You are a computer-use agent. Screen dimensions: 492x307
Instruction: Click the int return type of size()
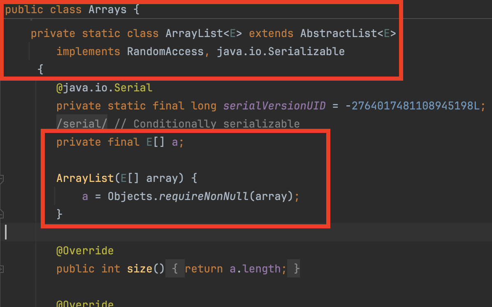(x=111, y=269)
